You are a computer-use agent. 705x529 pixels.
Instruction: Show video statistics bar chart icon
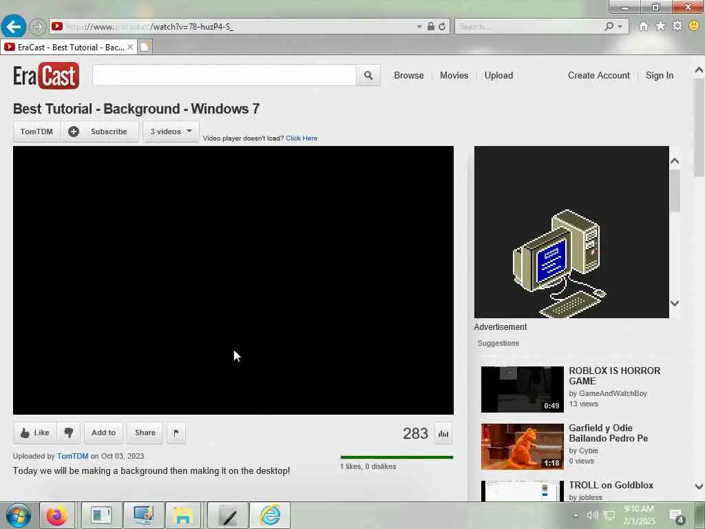pos(443,434)
